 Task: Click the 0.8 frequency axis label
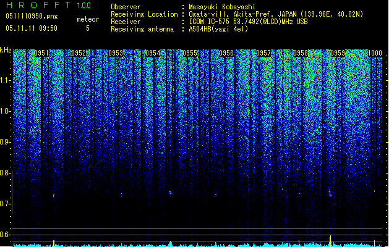pos(6,173)
